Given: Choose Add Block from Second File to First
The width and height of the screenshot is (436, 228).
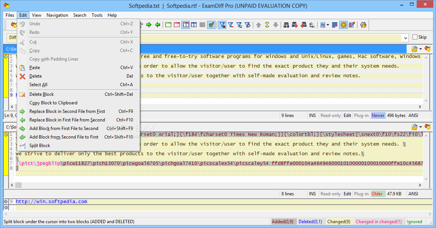Looking at the screenshot, I should point(78,137).
